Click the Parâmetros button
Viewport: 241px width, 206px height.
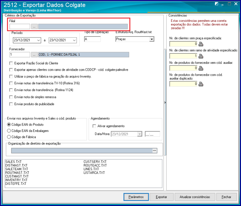(136, 197)
